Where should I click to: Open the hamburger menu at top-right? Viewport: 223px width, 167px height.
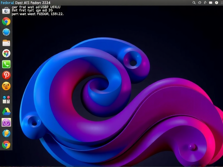click(222, 3)
